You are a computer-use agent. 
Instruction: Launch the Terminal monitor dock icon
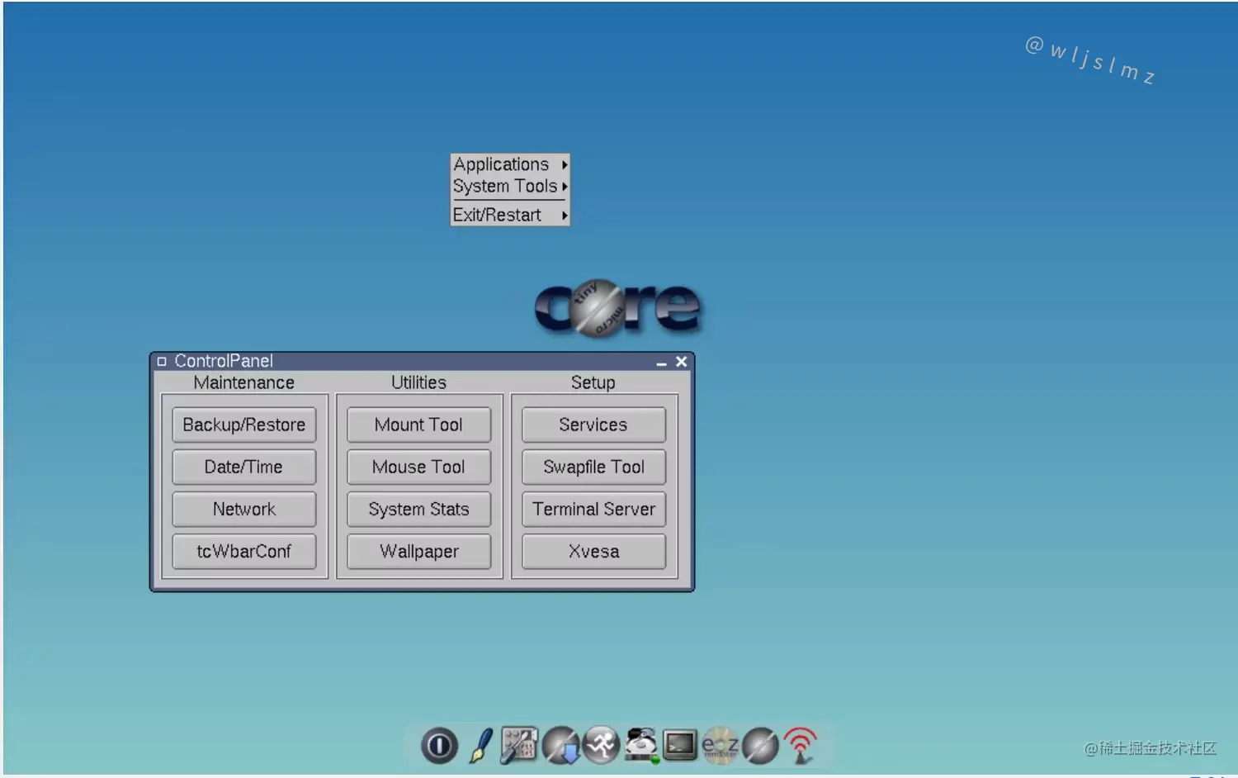pyautogui.click(x=680, y=746)
